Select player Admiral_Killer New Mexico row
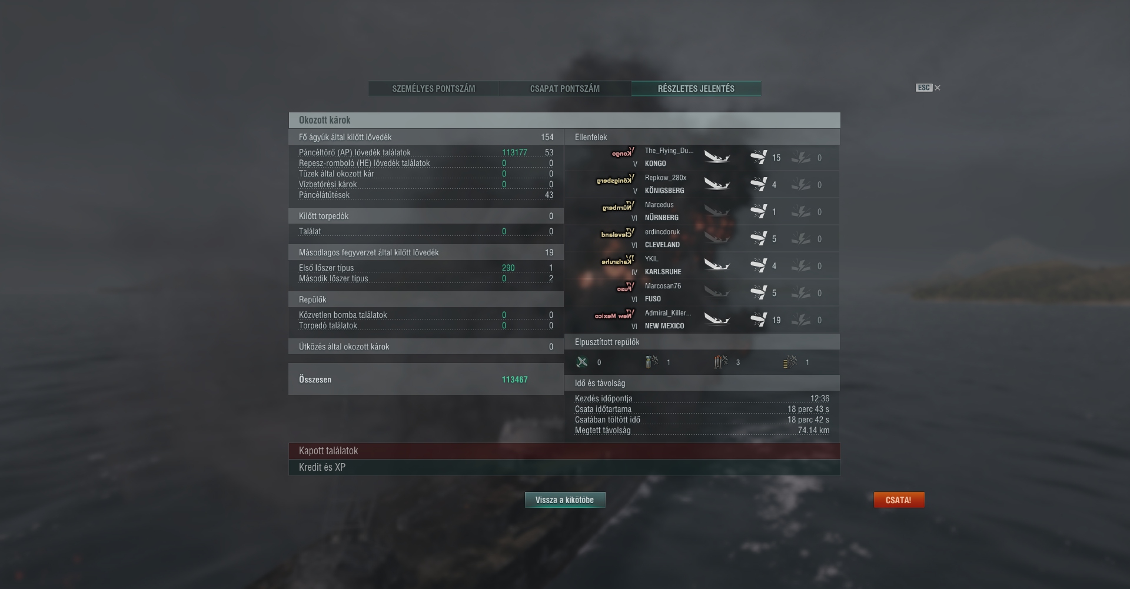The image size is (1130, 589). 702,320
